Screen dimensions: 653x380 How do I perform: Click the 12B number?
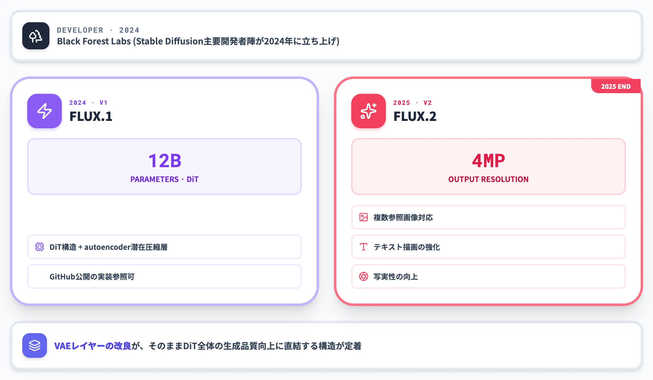pos(165,161)
